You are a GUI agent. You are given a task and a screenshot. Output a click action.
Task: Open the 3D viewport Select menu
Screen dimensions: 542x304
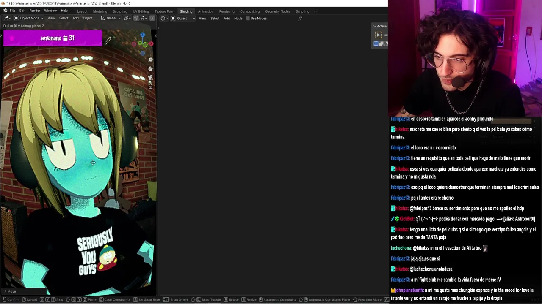coord(64,18)
